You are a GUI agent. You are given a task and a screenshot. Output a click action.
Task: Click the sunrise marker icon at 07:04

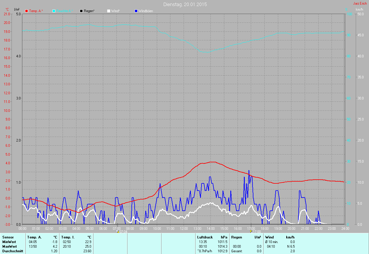118,231
